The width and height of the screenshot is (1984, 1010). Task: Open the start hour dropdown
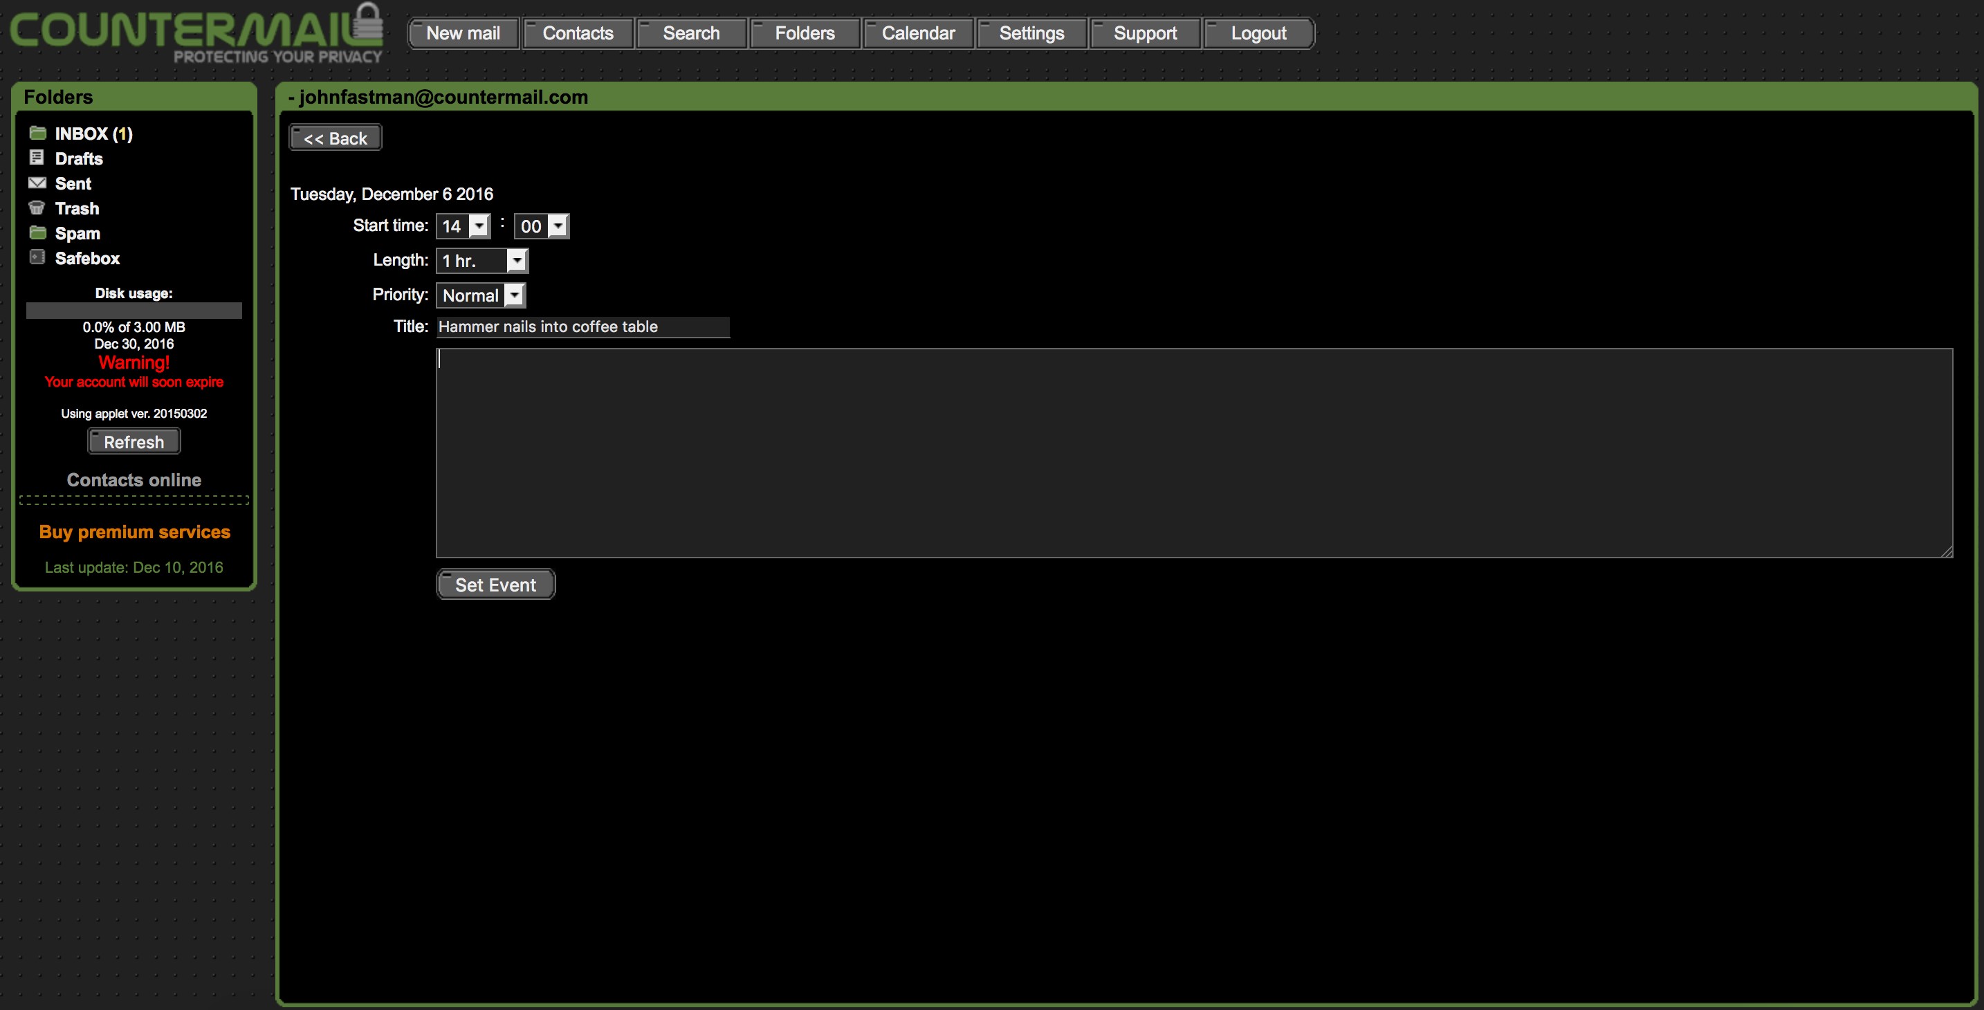pos(463,226)
